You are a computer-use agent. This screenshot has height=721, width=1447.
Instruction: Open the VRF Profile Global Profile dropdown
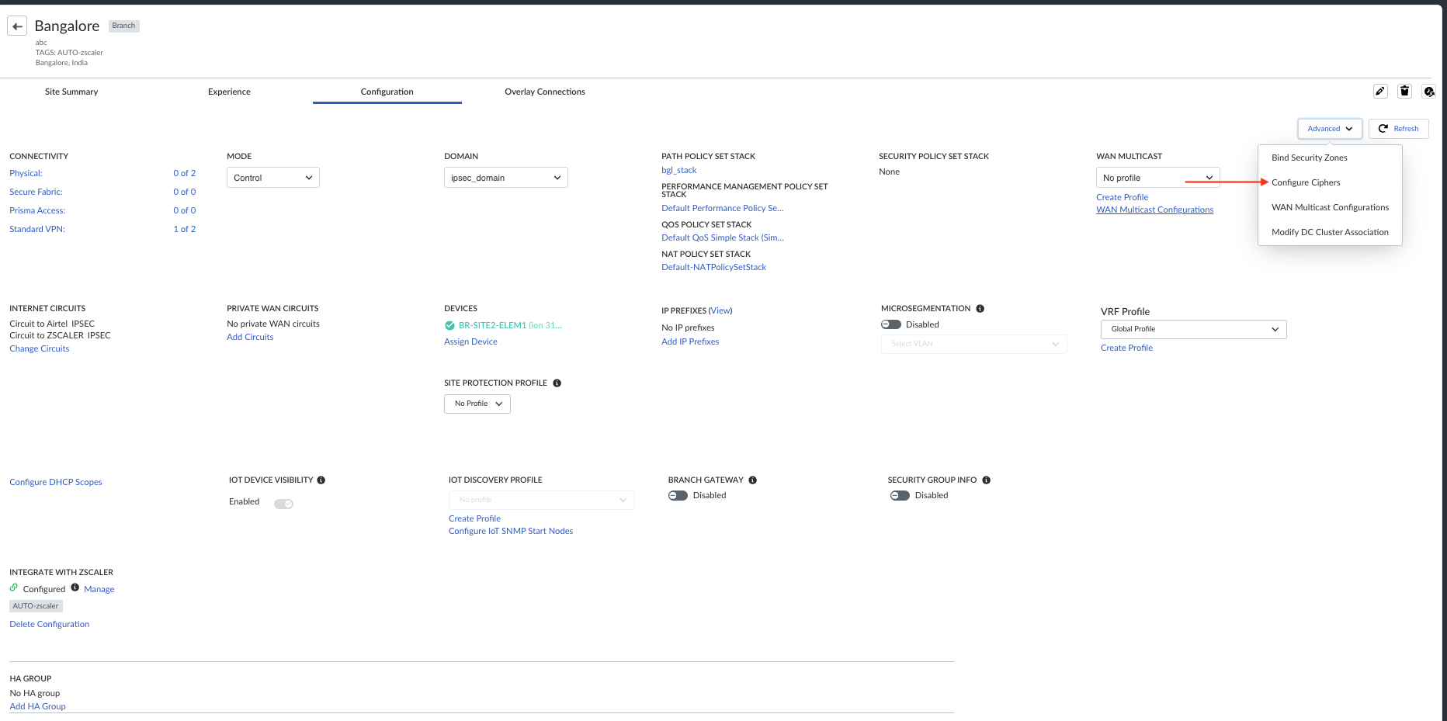pos(1194,329)
